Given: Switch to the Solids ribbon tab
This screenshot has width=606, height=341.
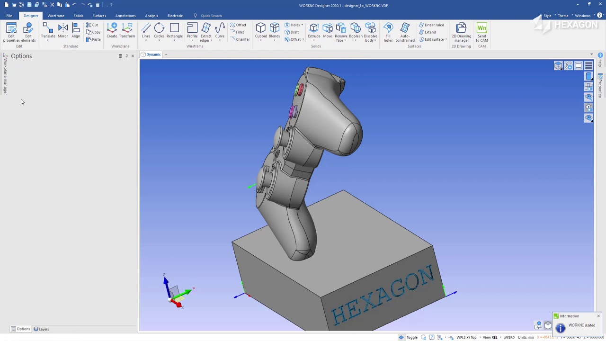Looking at the screenshot, I should [78, 16].
